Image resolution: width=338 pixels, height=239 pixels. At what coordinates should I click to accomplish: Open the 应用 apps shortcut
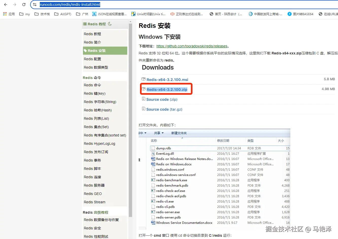click(9, 14)
